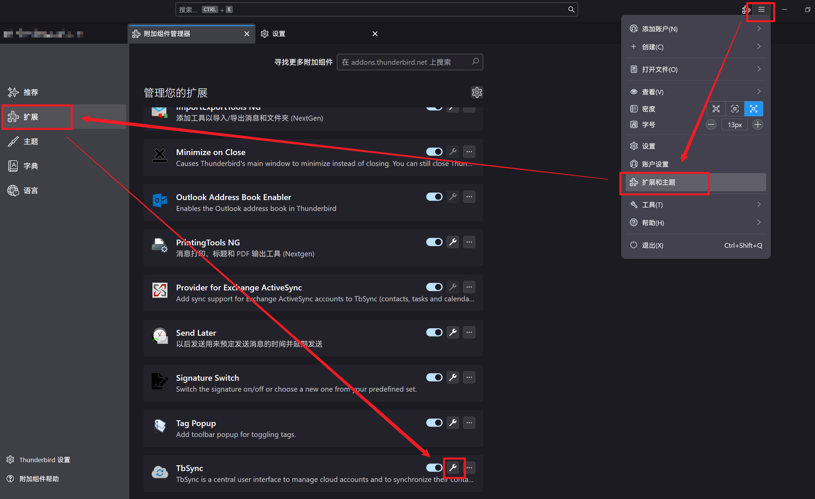Click the top global search field
Screen dimensions: 815x499
[x=376, y=10]
